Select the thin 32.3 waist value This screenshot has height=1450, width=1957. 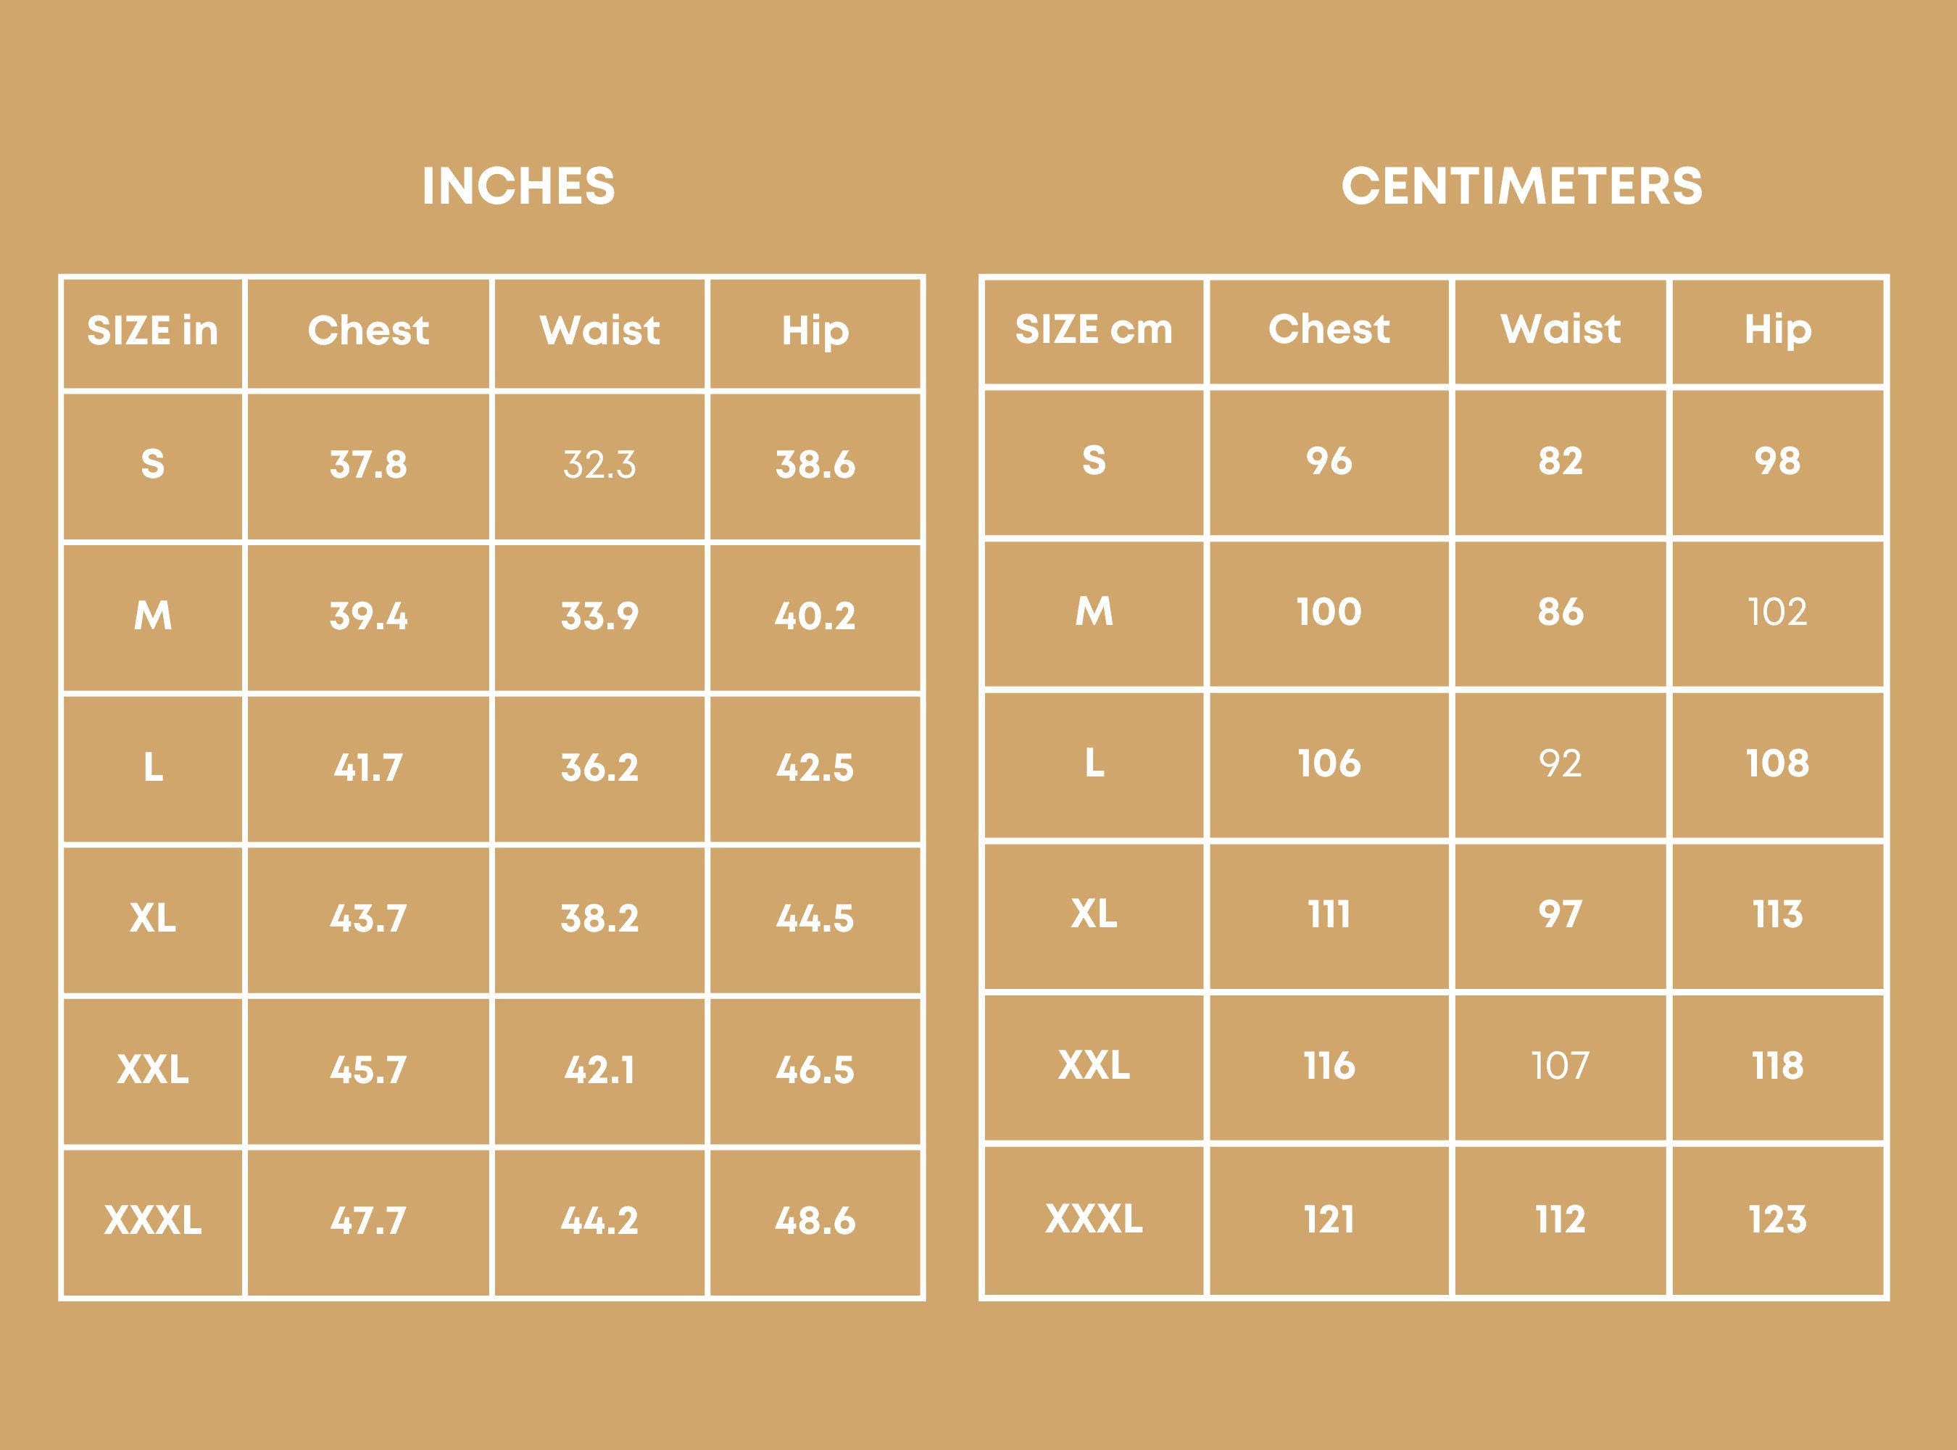tap(599, 464)
